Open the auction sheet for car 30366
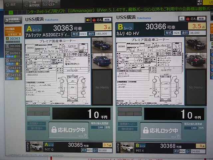Viewport: 213px width, 160px height. [x=150, y=71]
